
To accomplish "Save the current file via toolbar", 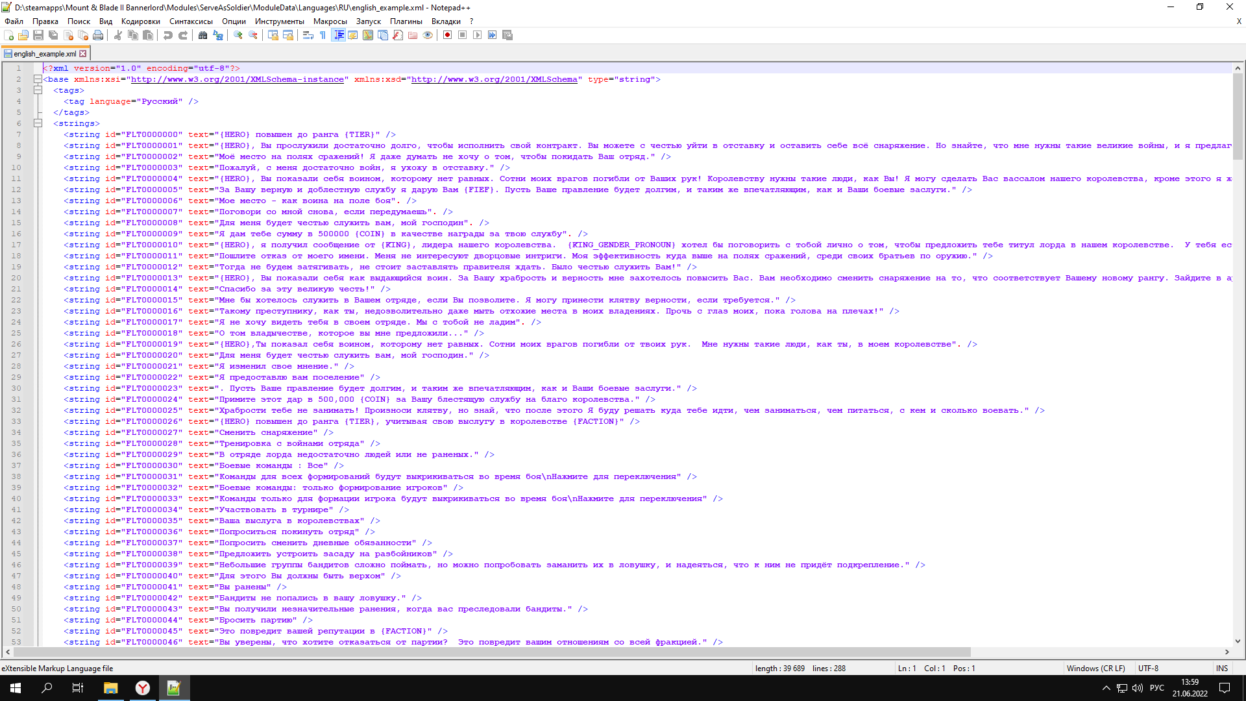I will coord(38,35).
